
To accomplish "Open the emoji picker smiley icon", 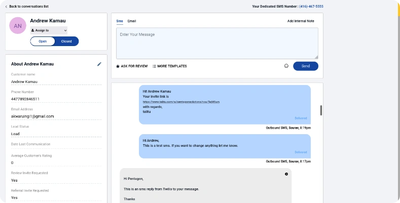I will (x=286, y=66).
